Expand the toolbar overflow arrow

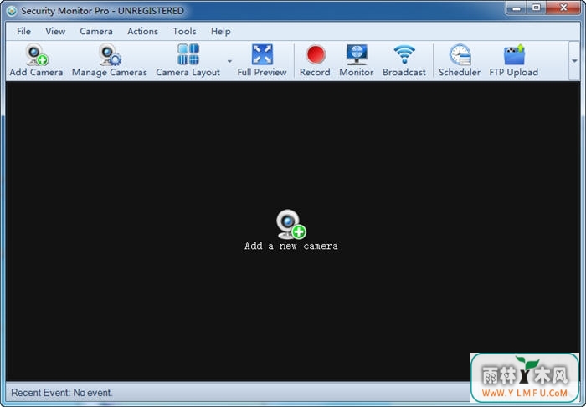(x=574, y=61)
